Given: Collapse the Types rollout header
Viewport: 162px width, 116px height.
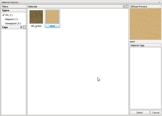Looking at the screenshot, I should [13, 11].
